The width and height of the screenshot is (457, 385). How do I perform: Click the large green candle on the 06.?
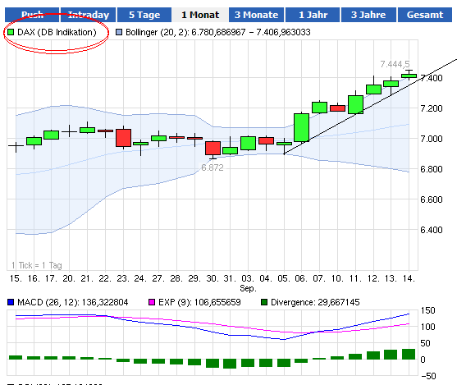[302, 127]
